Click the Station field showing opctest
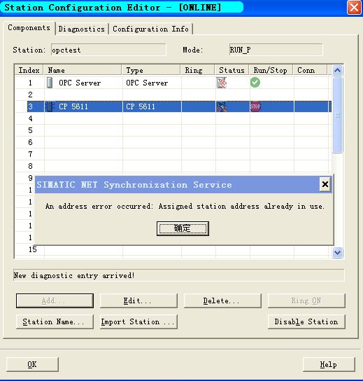 click(108, 50)
